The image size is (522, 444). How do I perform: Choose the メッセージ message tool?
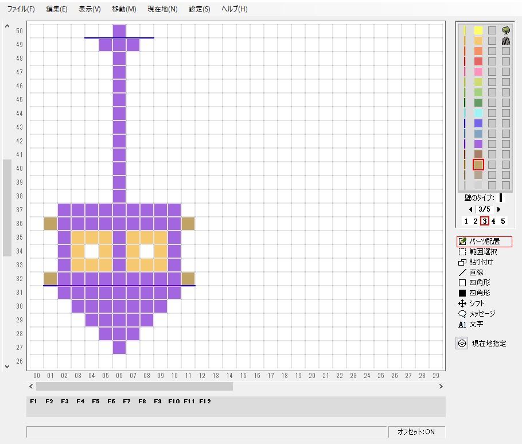point(477,314)
